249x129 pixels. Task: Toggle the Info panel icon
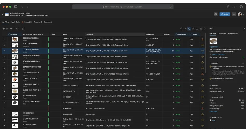point(189,29)
